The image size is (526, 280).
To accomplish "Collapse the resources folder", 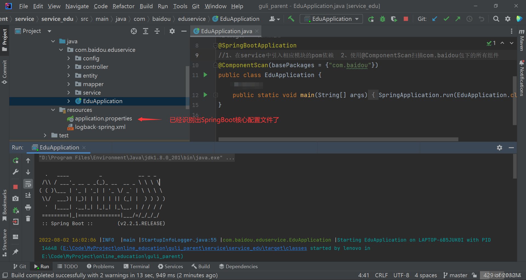I will [53, 110].
